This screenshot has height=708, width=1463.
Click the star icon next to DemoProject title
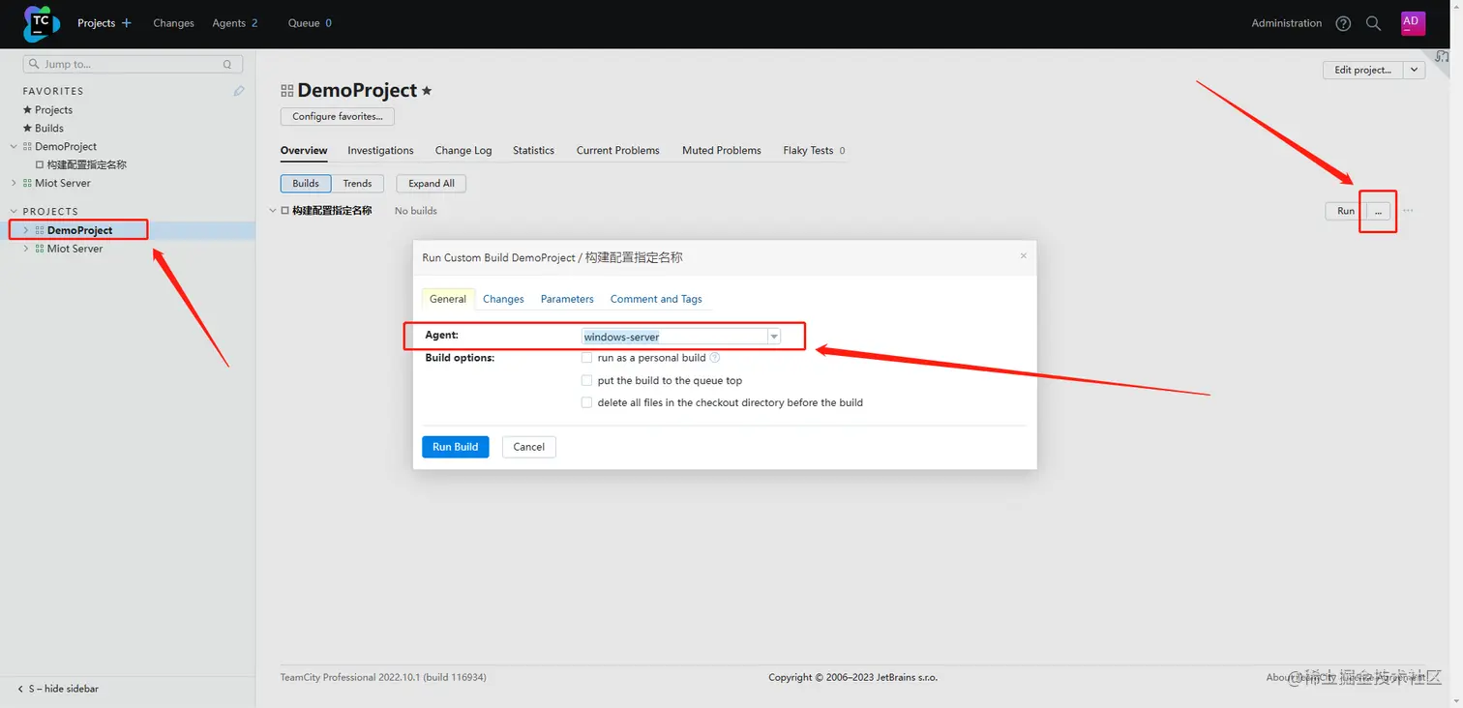point(427,91)
